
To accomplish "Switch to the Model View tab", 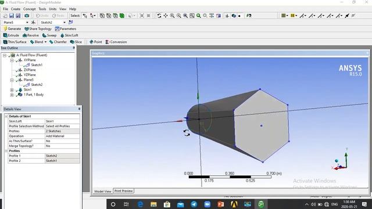I will pos(103,191).
